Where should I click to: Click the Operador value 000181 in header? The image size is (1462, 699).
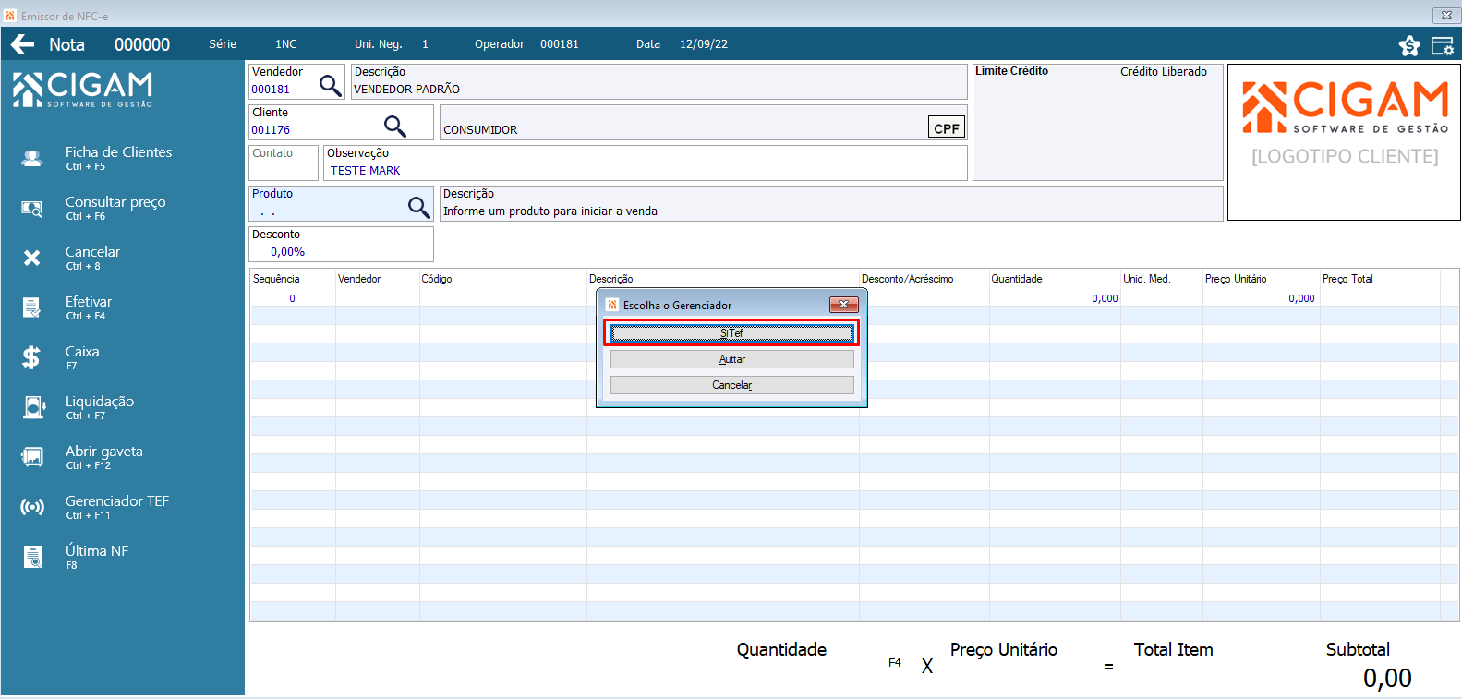pos(560,44)
